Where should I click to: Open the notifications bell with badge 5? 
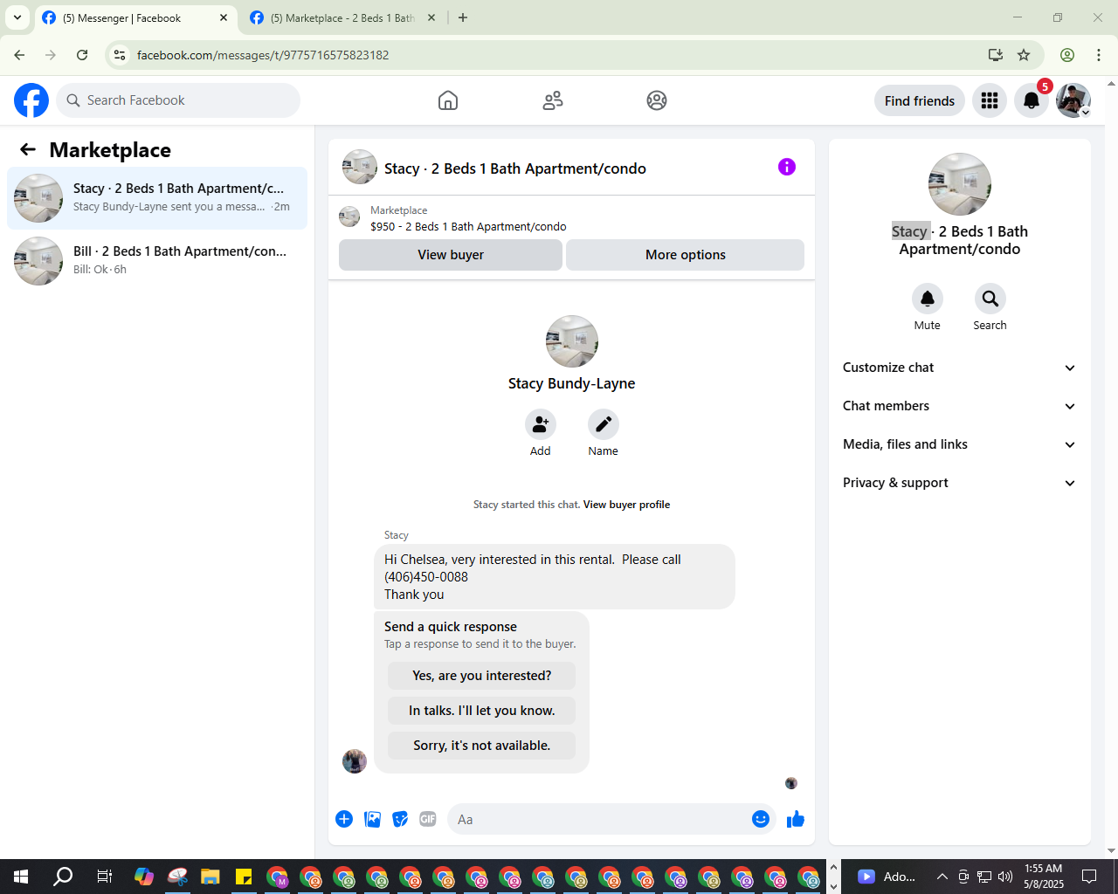[1032, 100]
